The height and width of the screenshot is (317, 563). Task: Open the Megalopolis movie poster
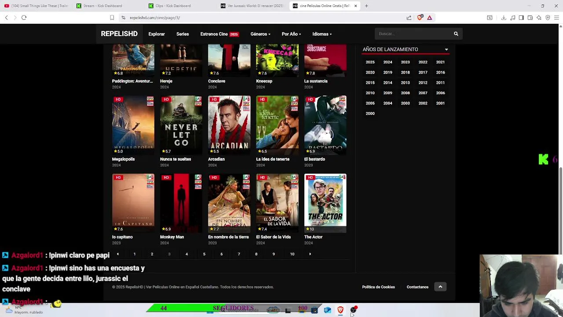click(x=133, y=125)
